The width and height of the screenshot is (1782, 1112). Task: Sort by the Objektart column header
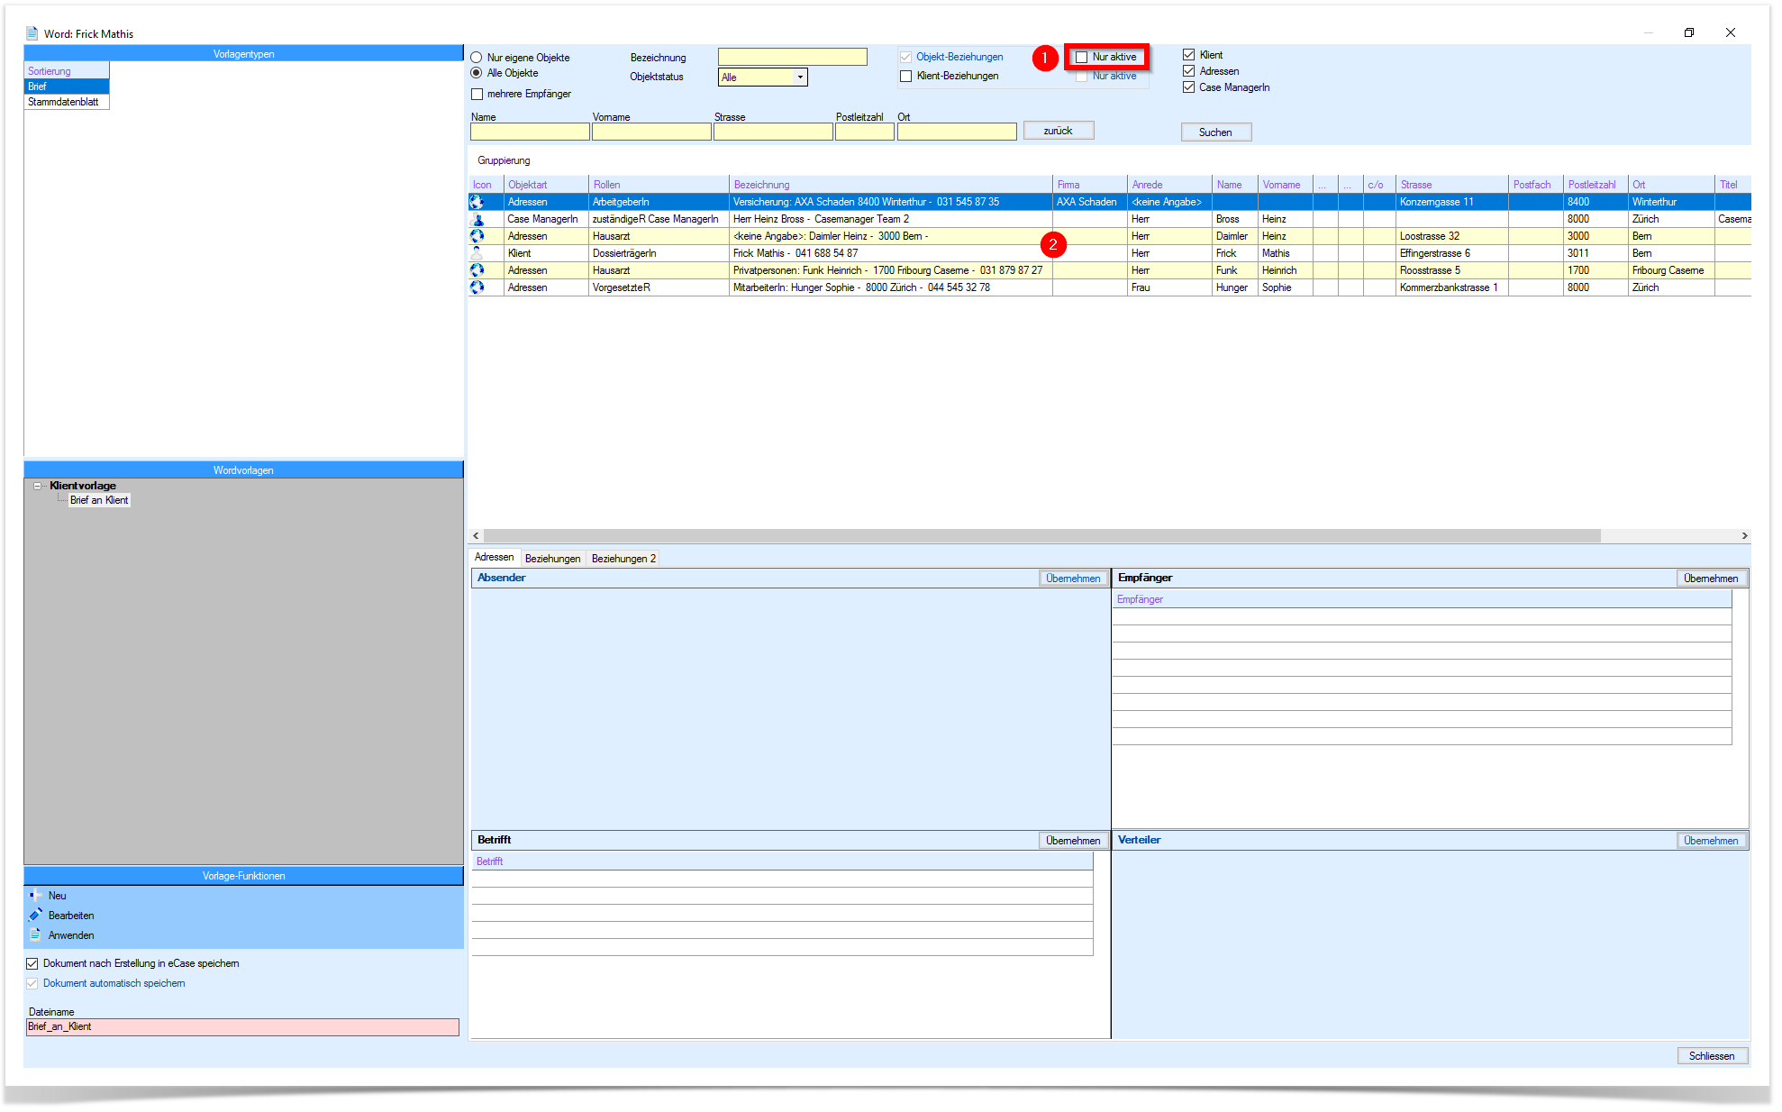[546, 185]
